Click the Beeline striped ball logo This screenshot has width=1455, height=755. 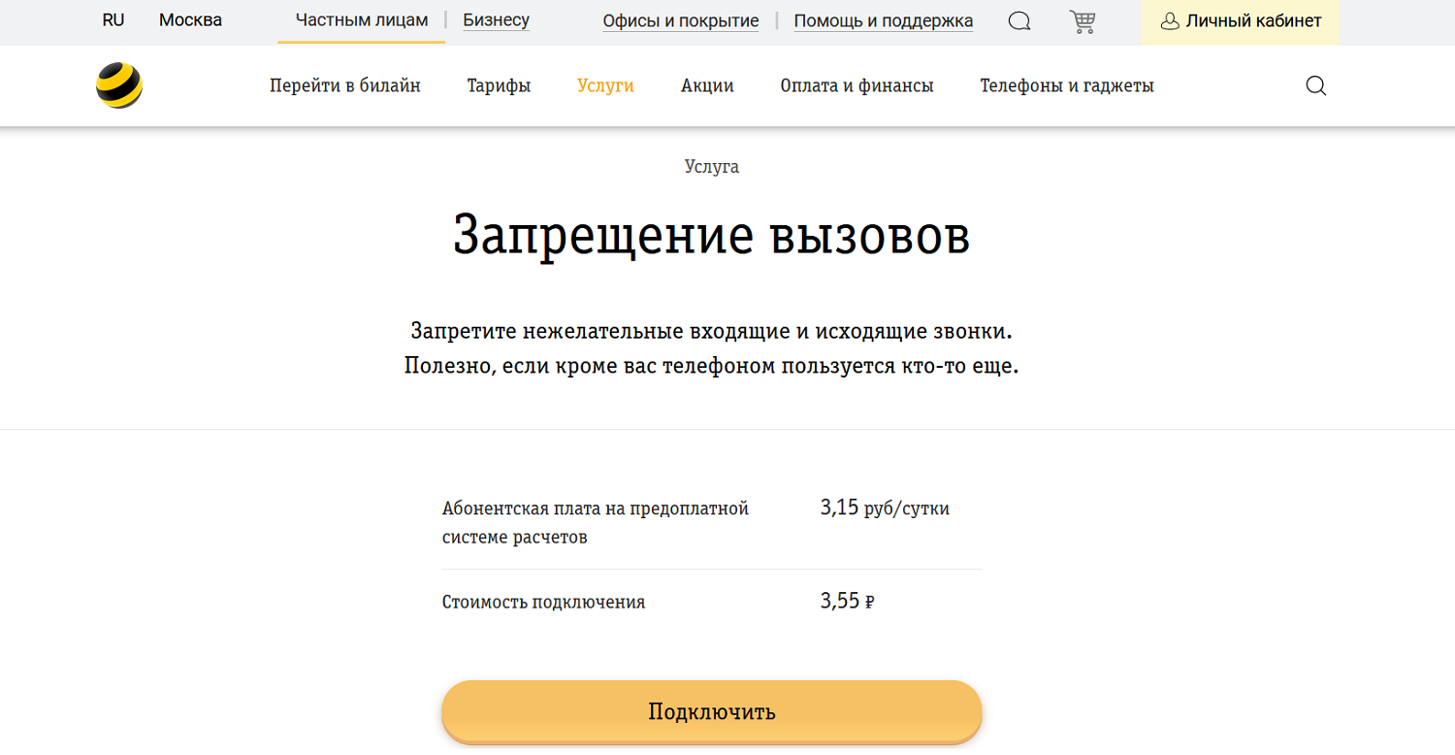pyautogui.click(x=119, y=85)
